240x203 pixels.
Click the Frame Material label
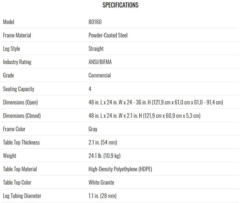coord(17,35)
